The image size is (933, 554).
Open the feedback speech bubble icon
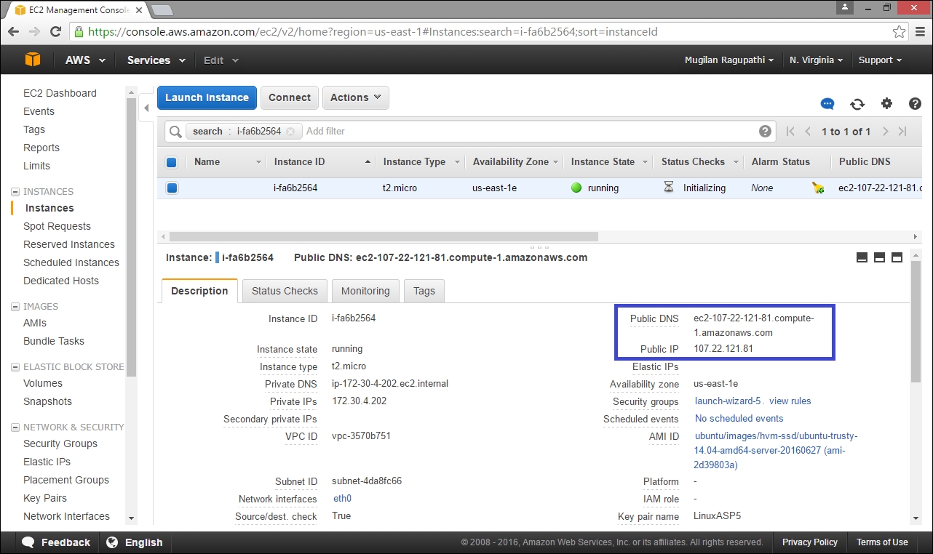click(827, 104)
